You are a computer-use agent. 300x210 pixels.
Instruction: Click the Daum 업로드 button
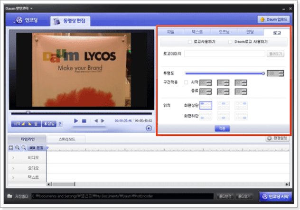(x=273, y=19)
